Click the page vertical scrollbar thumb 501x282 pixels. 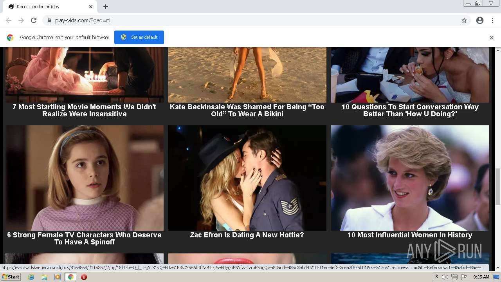[x=498, y=186]
